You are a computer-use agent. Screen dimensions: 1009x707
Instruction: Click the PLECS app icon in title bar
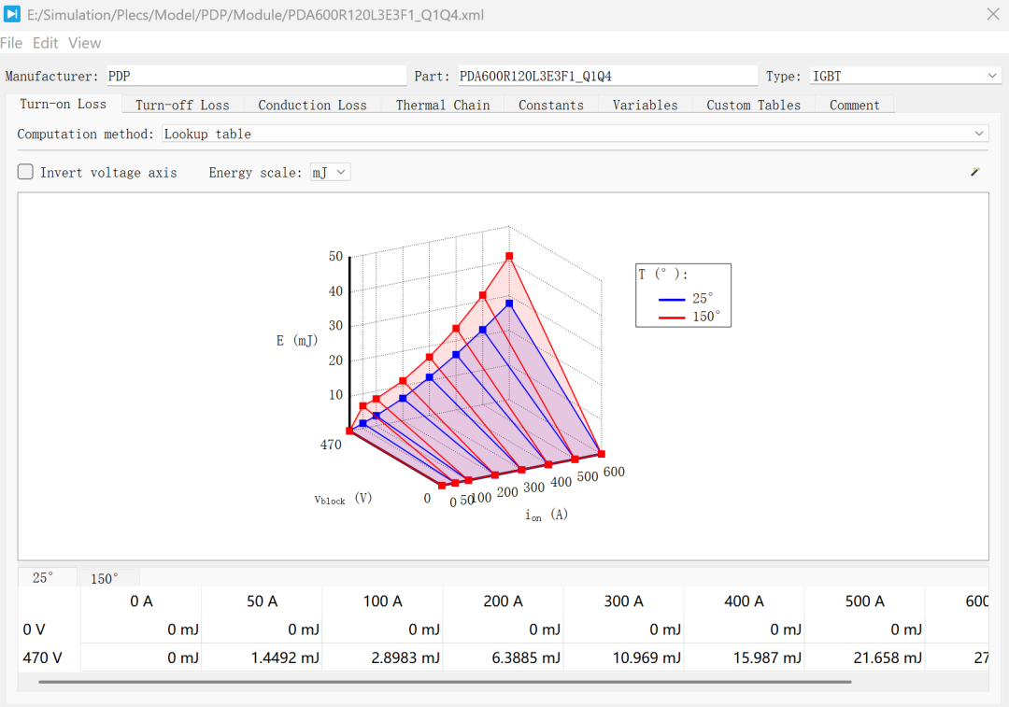point(11,13)
